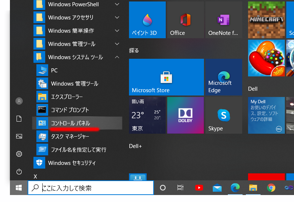Launch the Microsoft Edge tile

224,77
